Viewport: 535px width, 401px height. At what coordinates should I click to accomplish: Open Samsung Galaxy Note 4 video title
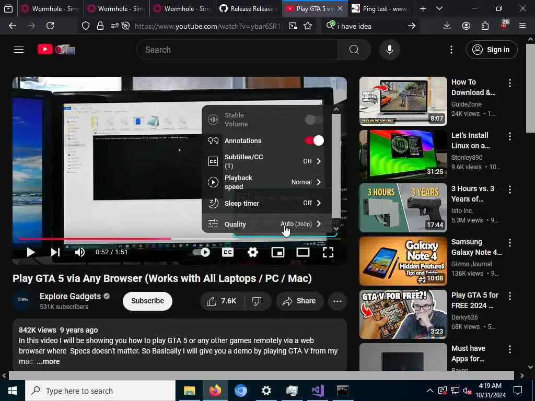click(x=476, y=247)
